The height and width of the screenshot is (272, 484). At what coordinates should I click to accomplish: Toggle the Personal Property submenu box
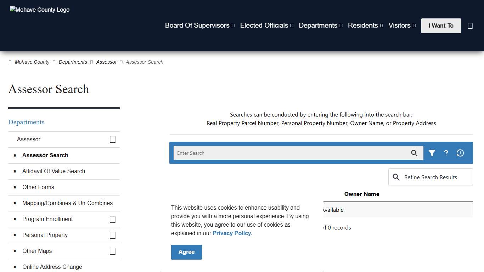click(x=113, y=235)
